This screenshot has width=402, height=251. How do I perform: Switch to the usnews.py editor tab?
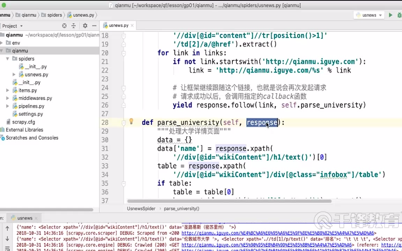pyautogui.click(x=116, y=25)
